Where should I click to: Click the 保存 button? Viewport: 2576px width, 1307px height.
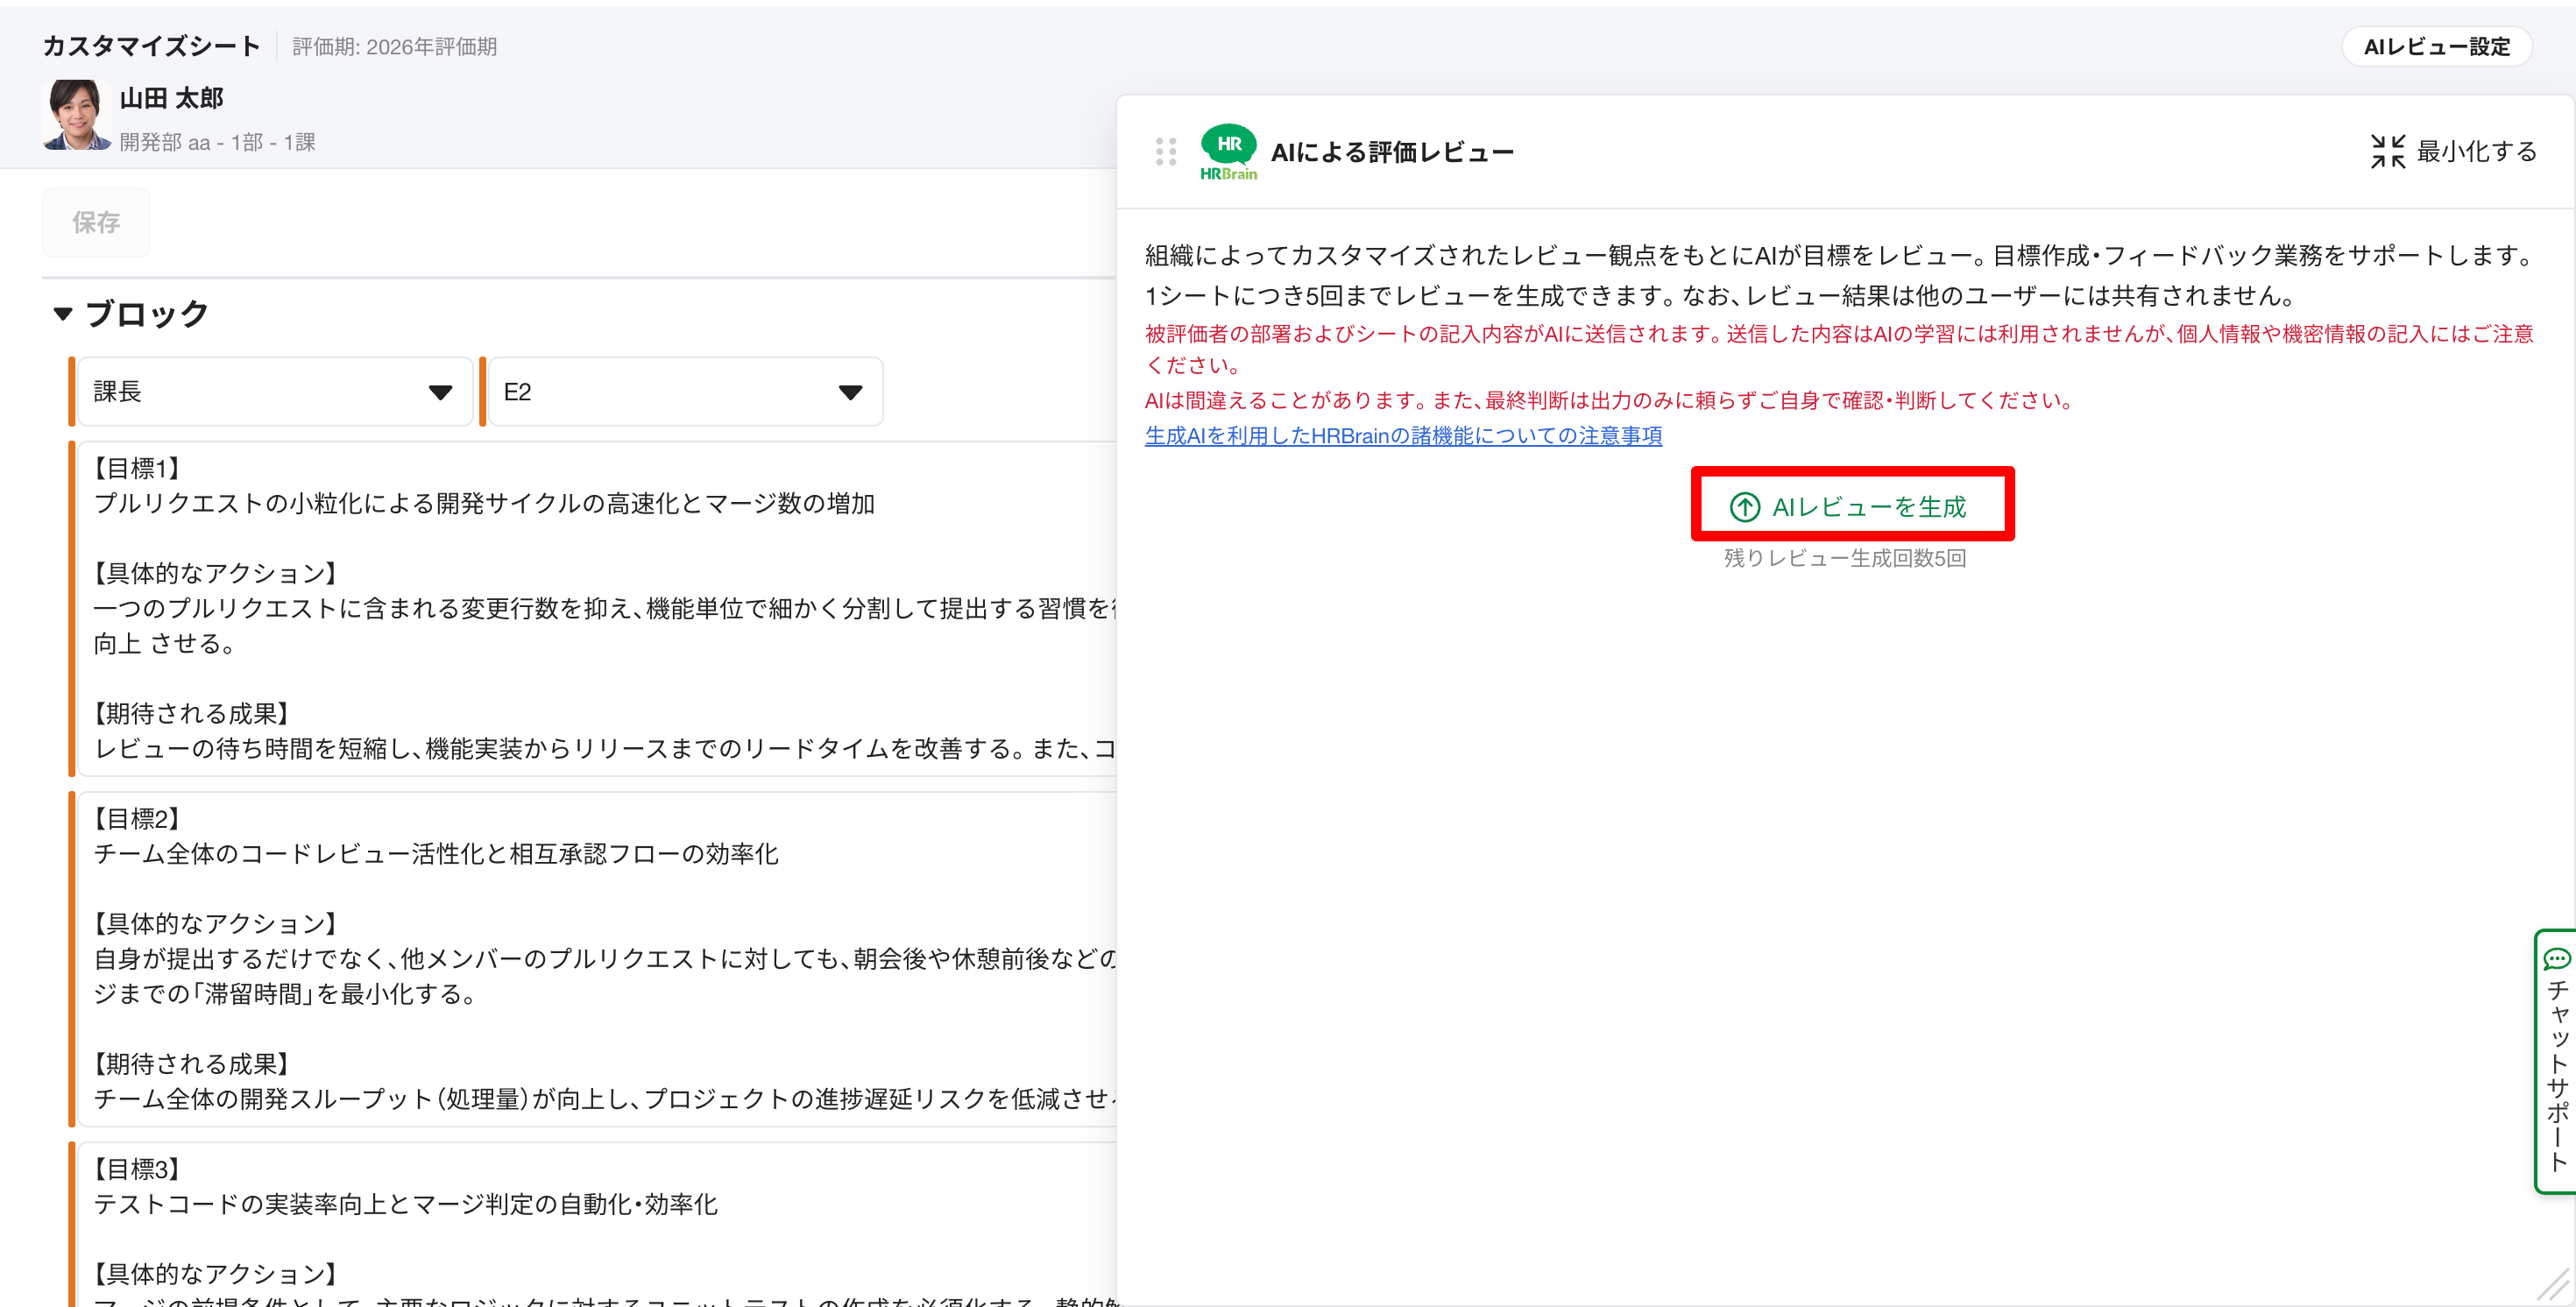[96, 222]
